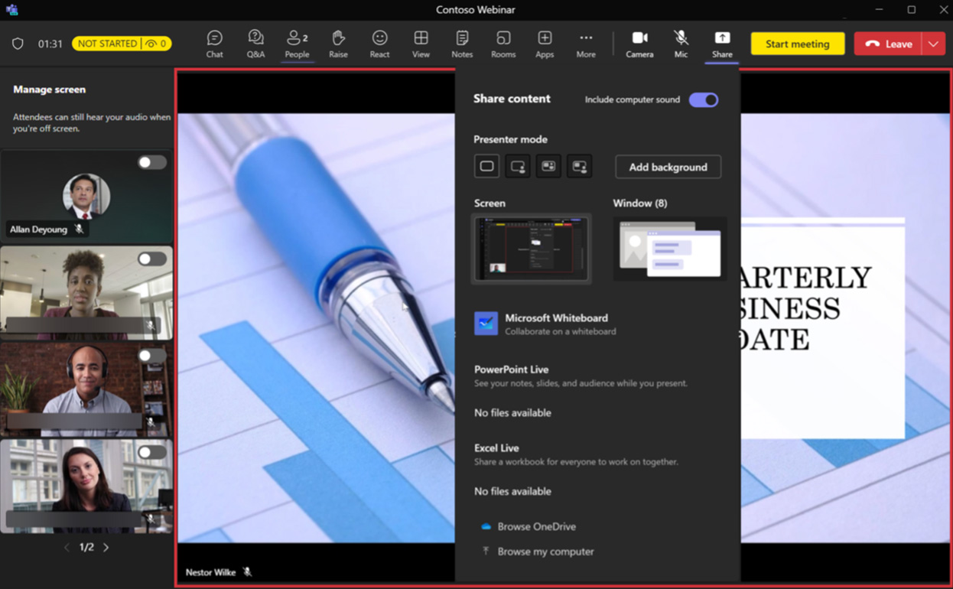Click the Share content heading
The width and height of the screenshot is (953, 589).
point(512,99)
